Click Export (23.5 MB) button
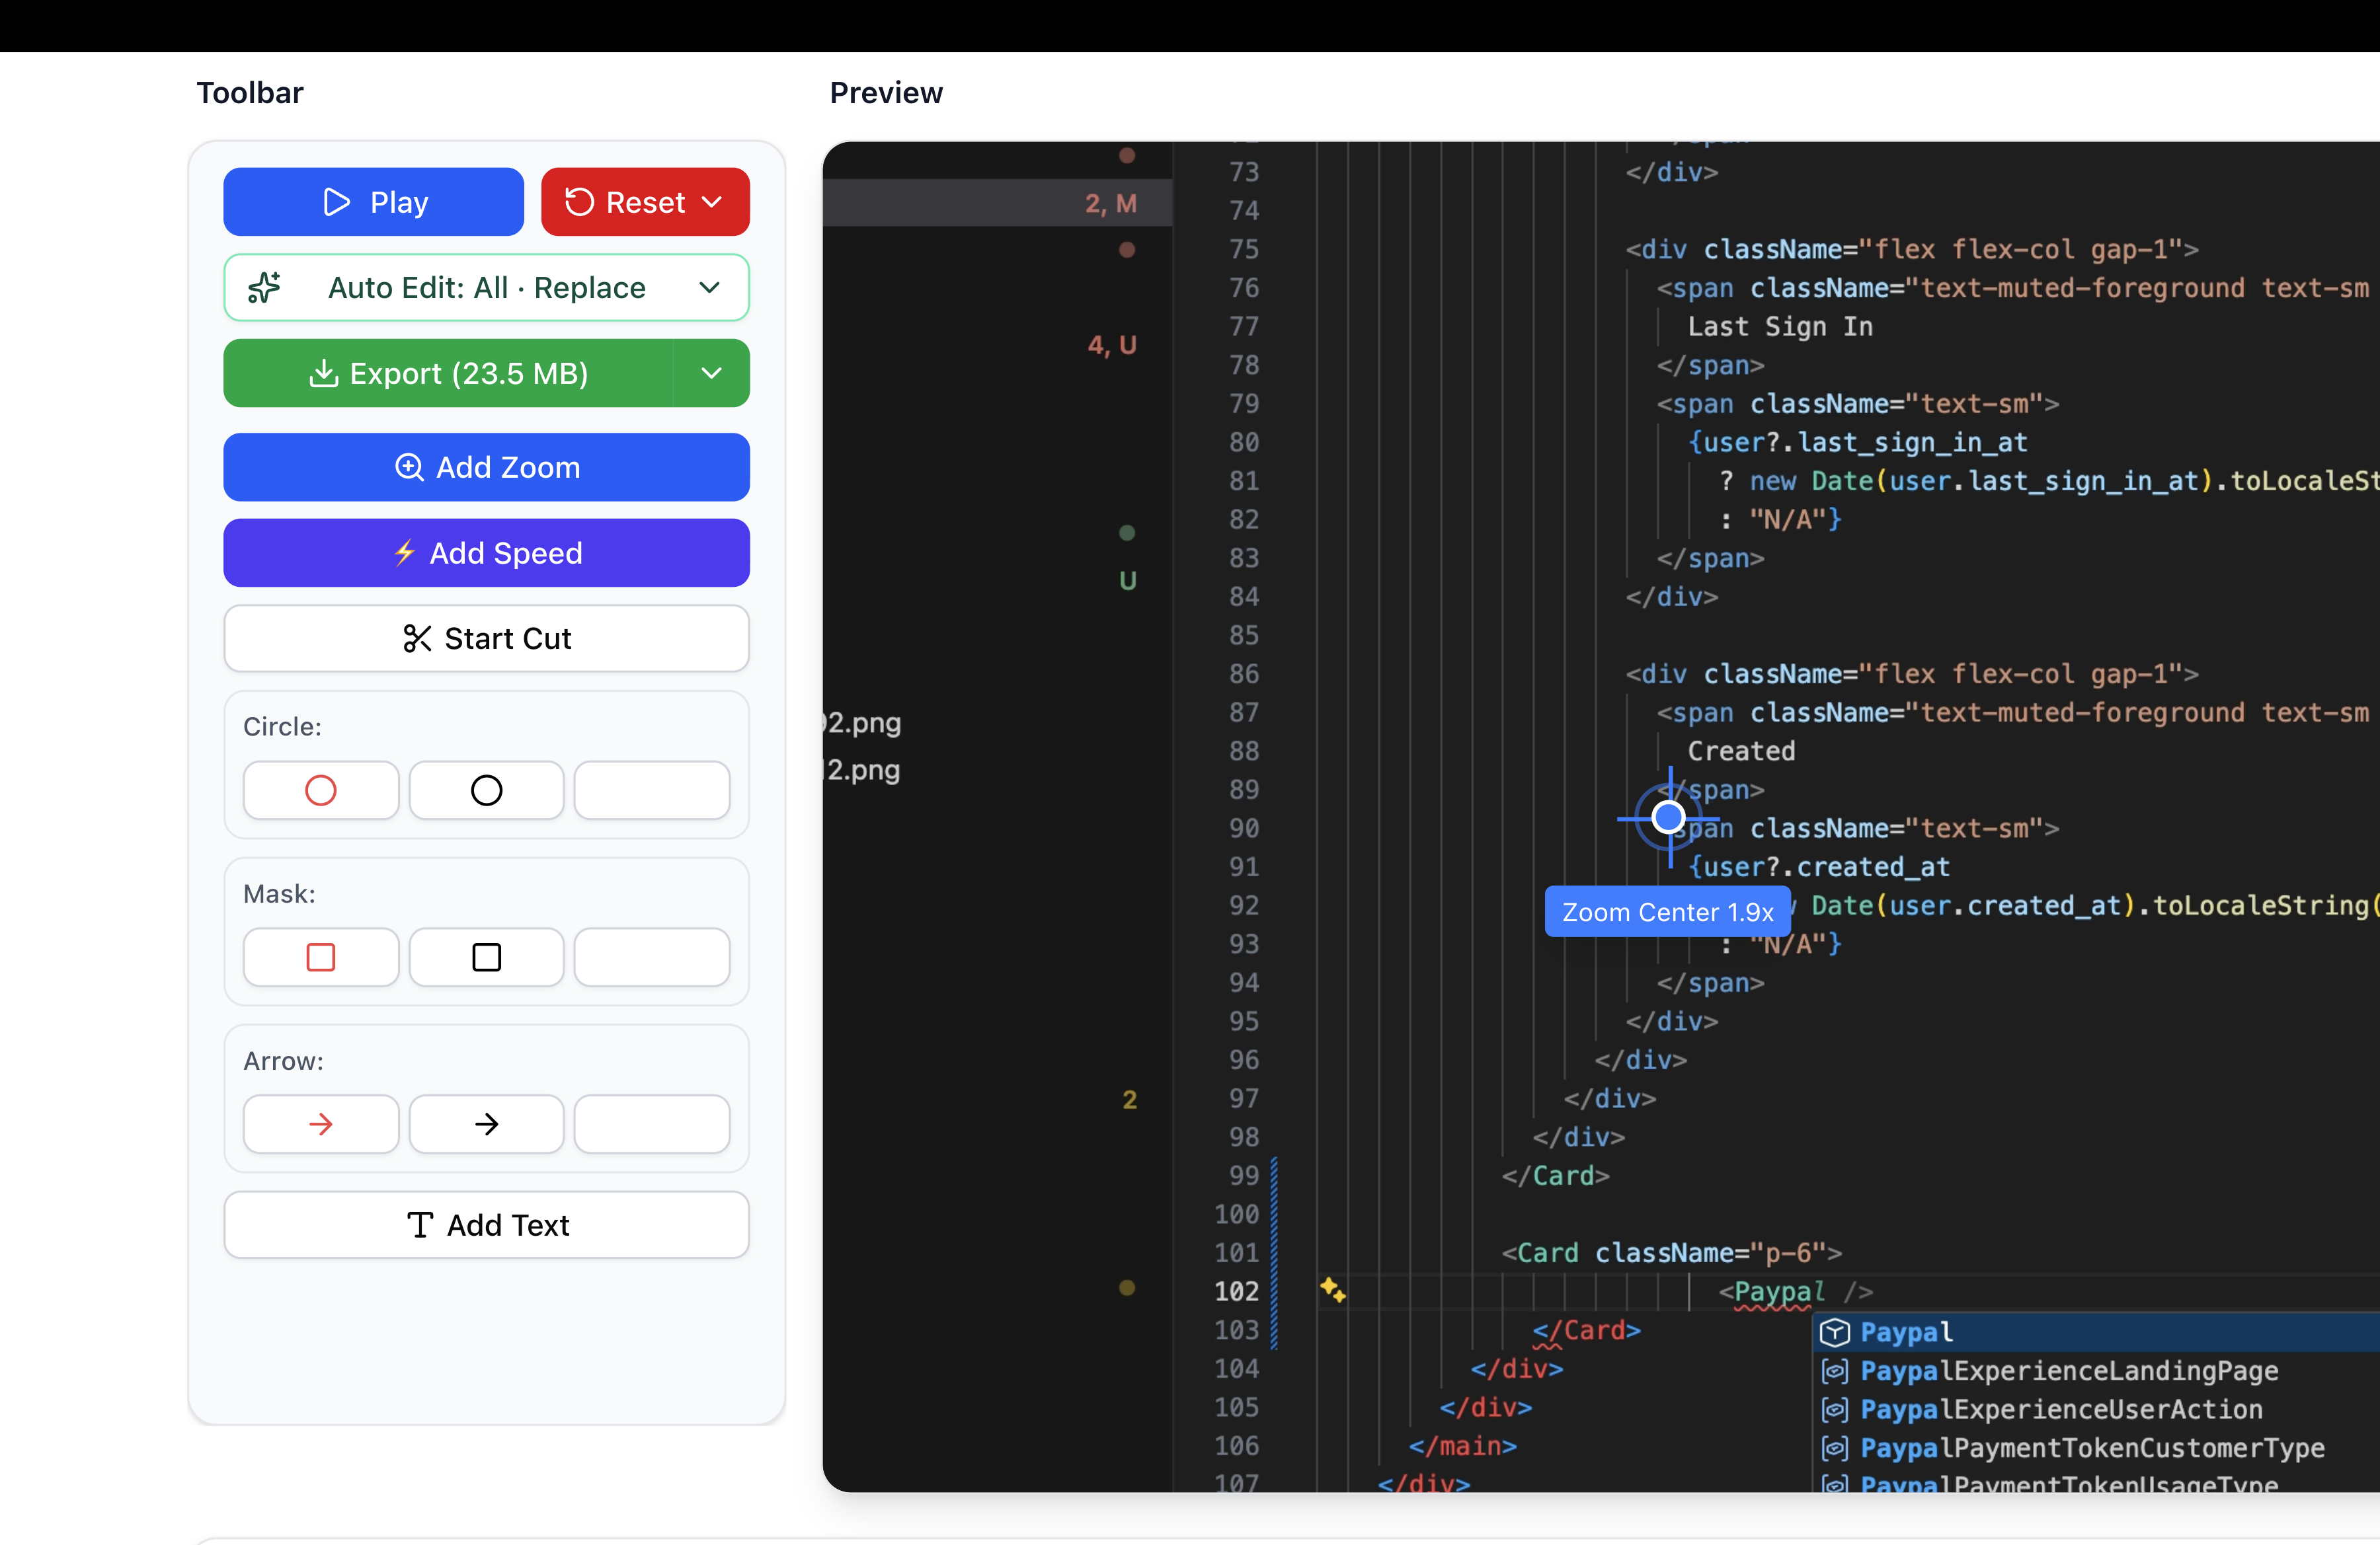 [x=448, y=374]
